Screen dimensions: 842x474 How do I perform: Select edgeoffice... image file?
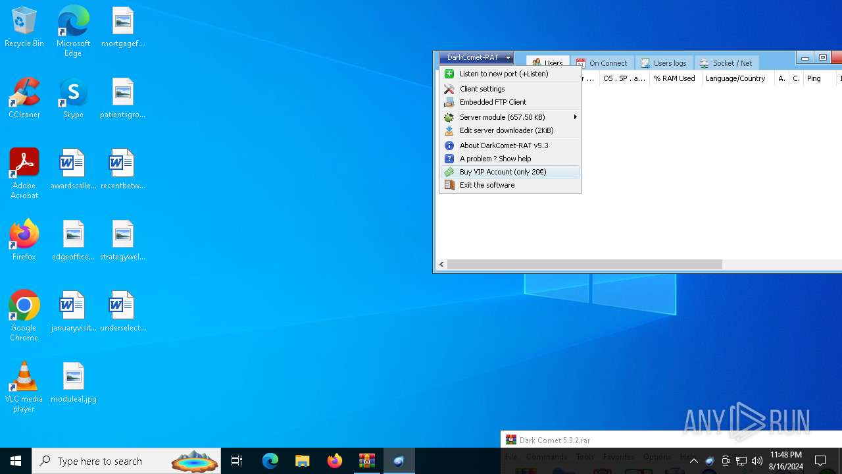(x=73, y=241)
